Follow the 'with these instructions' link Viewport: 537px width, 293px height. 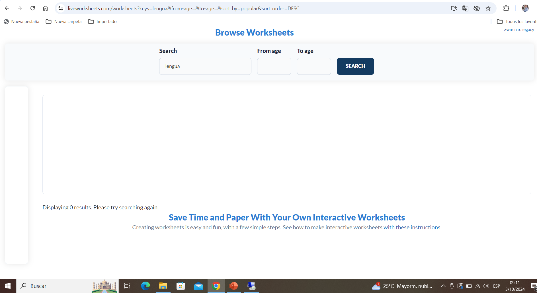pos(412,227)
